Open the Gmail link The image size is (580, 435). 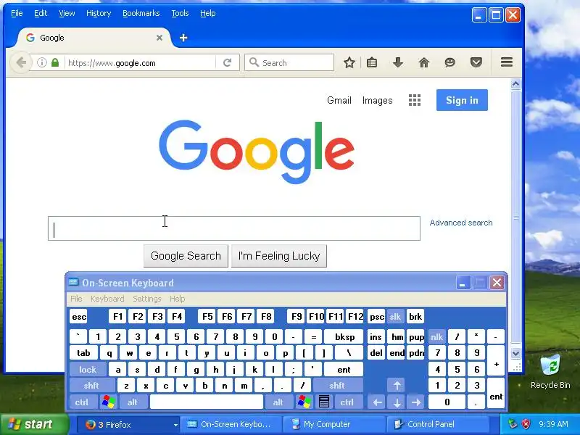(339, 100)
